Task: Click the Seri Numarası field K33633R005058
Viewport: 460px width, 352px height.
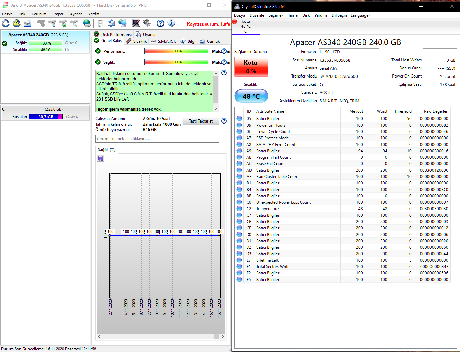Action: pos(349,60)
